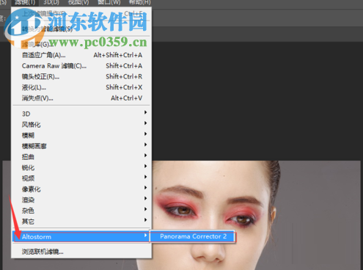363x270 pixels.
Task: Choose 镜头校正(R)... from Filter menu
Action: 81,77
